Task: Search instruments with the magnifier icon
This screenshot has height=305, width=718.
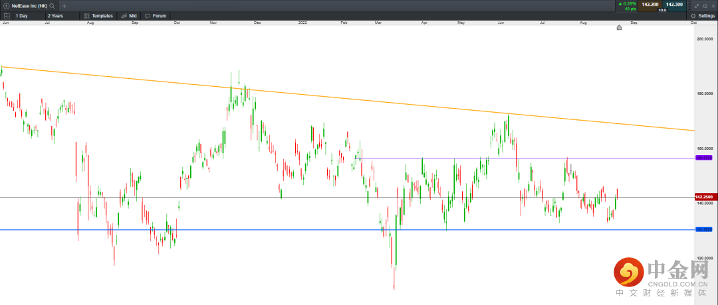Action: click(53, 6)
